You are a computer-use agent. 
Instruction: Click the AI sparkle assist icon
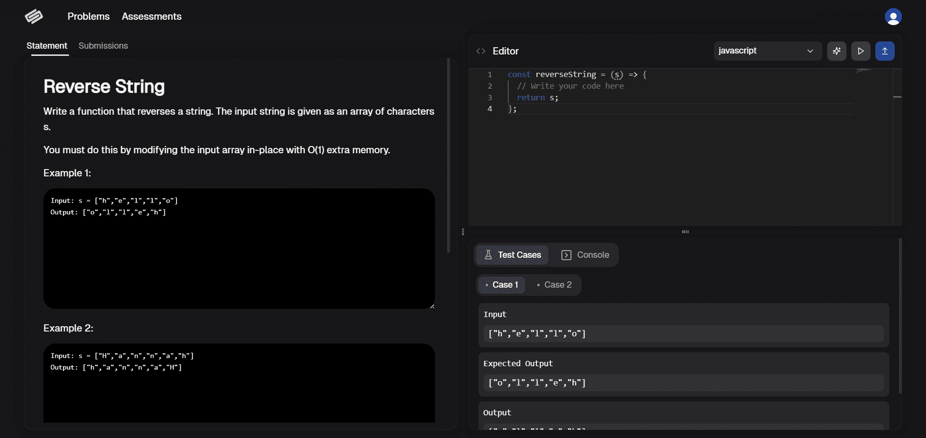point(836,51)
